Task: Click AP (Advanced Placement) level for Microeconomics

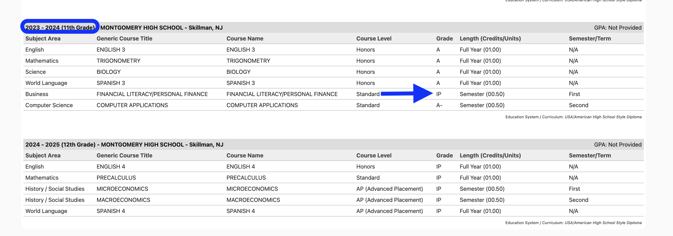Action: pos(389,189)
